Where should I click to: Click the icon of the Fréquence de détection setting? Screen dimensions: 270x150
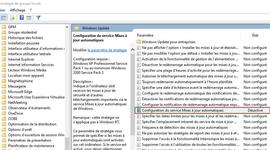[x=139, y=127]
